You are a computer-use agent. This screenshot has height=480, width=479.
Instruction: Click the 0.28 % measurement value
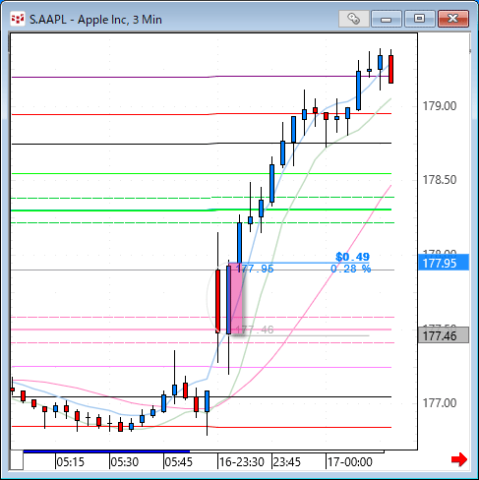click(x=350, y=269)
